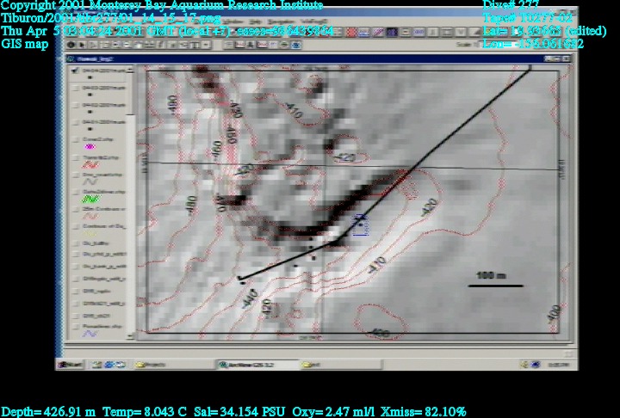Enable the Transits2.shp theme checkbox
Viewport: 620px width, 418px height.
coord(76,157)
